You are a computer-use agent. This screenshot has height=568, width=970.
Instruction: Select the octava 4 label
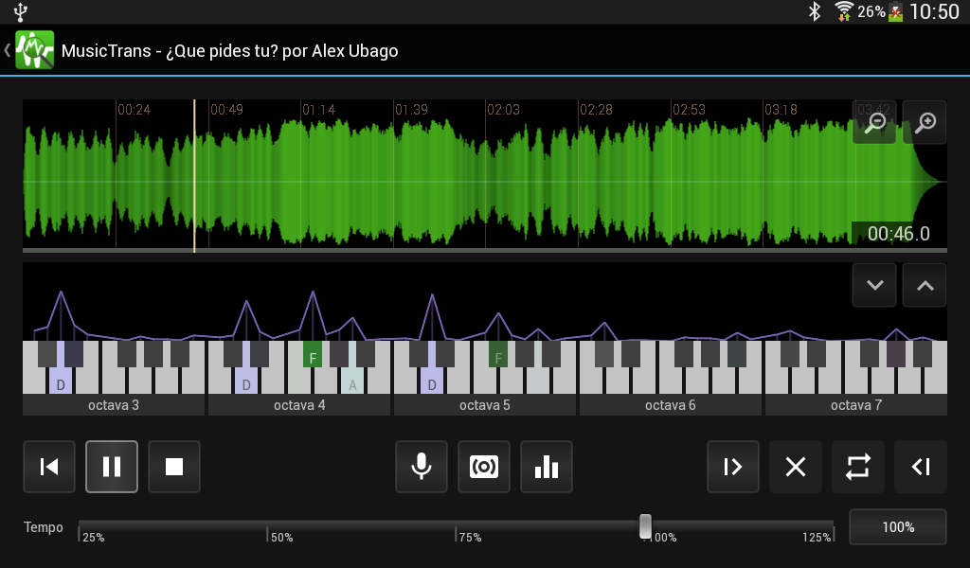pos(299,405)
